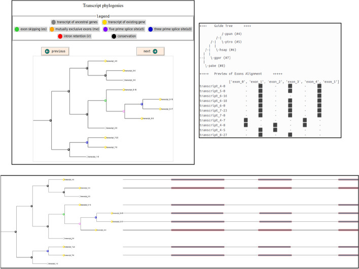Click the black conservation legend dot

[114, 36]
